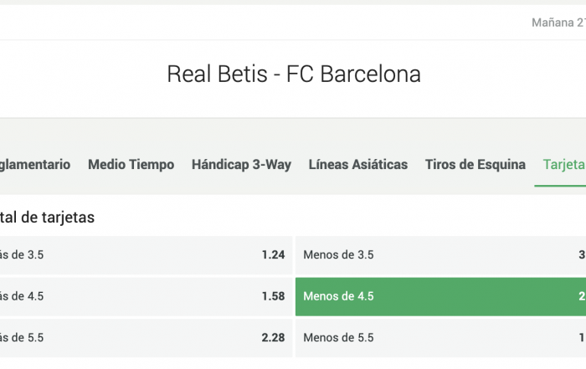The height and width of the screenshot is (369, 586).
Task: Deselect the highlighted Menos de 4.5 bet
Action: (440, 296)
